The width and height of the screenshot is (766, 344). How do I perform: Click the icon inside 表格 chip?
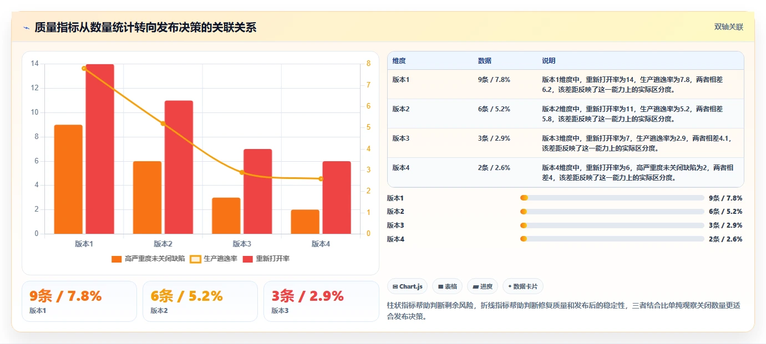(440, 287)
